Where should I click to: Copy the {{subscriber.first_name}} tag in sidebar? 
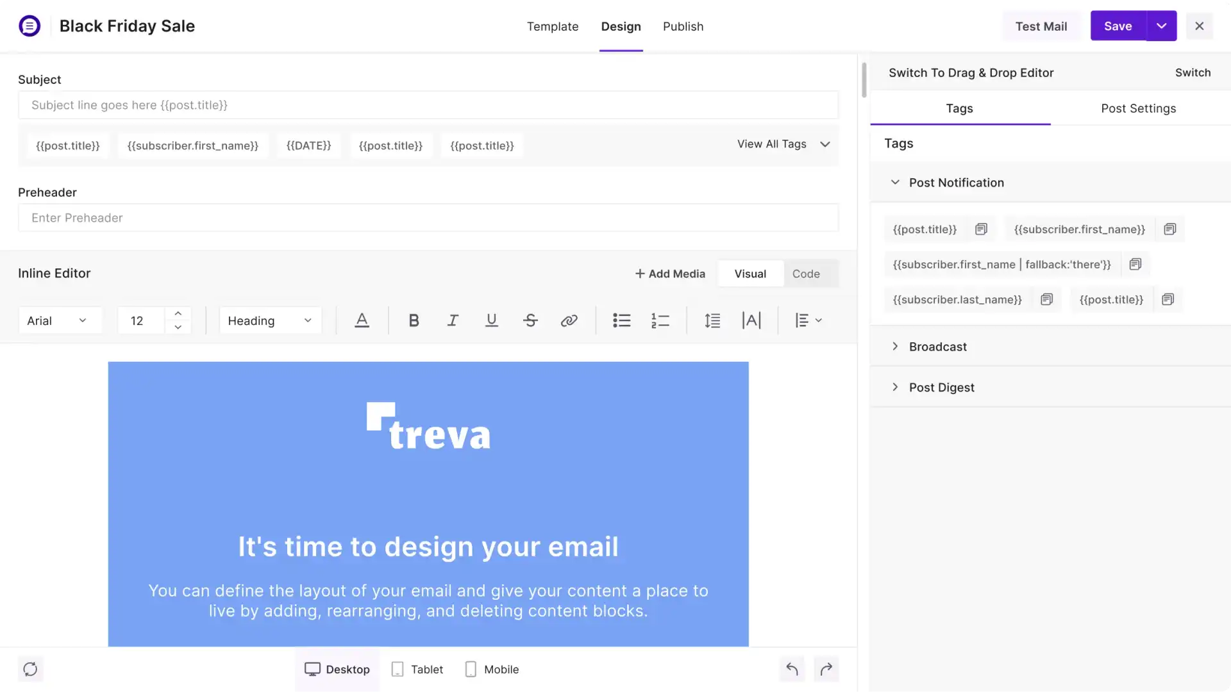[x=1170, y=229]
